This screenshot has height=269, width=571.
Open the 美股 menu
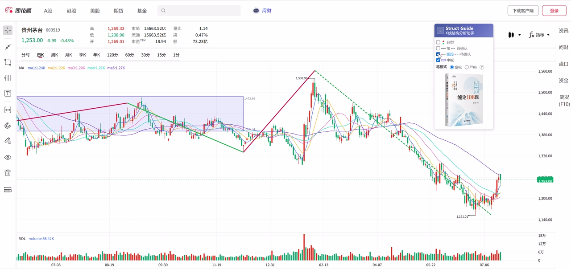(95, 11)
